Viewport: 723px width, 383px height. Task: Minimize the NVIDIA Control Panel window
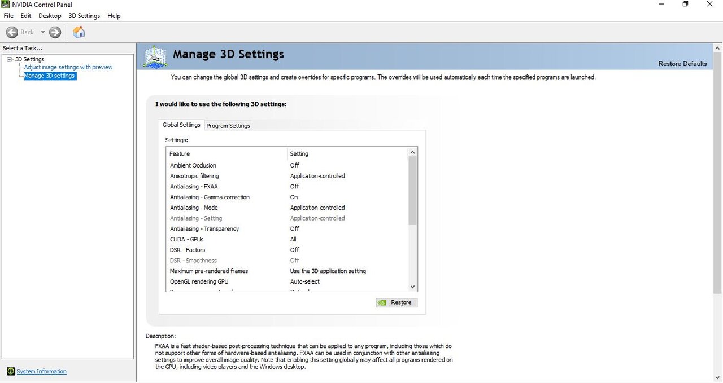click(660, 5)
